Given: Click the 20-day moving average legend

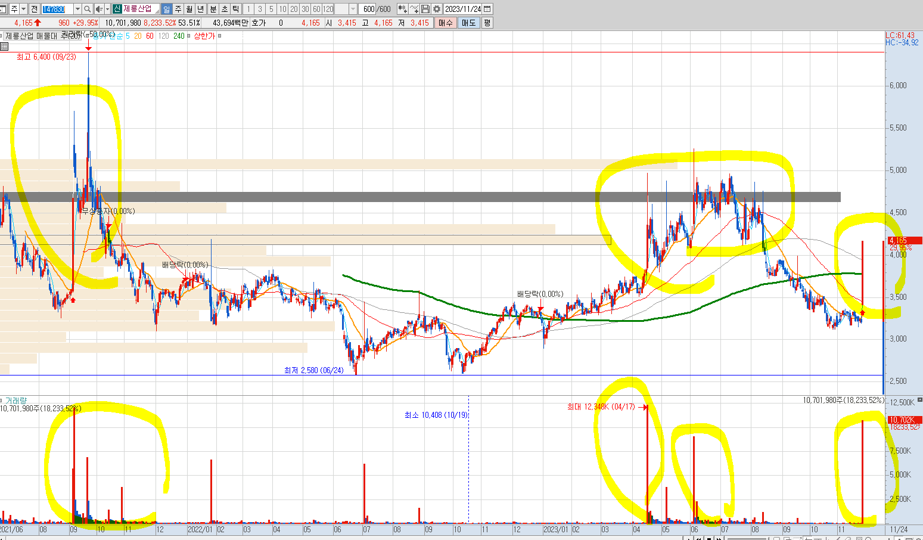Looking at the screenshot, I should coord(138,36).
